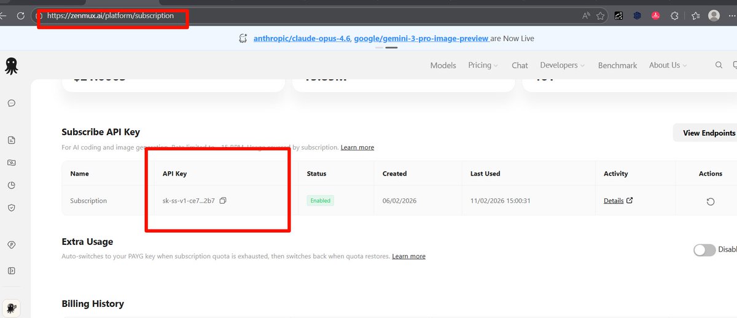This screenshot has width=737, height=318.
Task: Open the Details activity link
Action: point(614,201)
